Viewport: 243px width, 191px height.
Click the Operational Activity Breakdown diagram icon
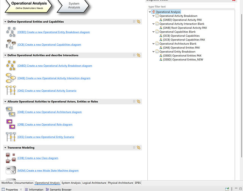[x=11, y=65]
